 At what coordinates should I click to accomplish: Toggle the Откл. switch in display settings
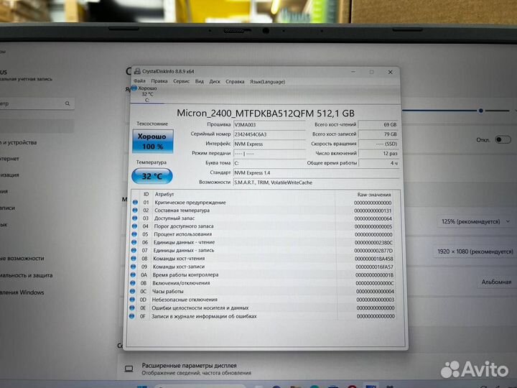503,139
